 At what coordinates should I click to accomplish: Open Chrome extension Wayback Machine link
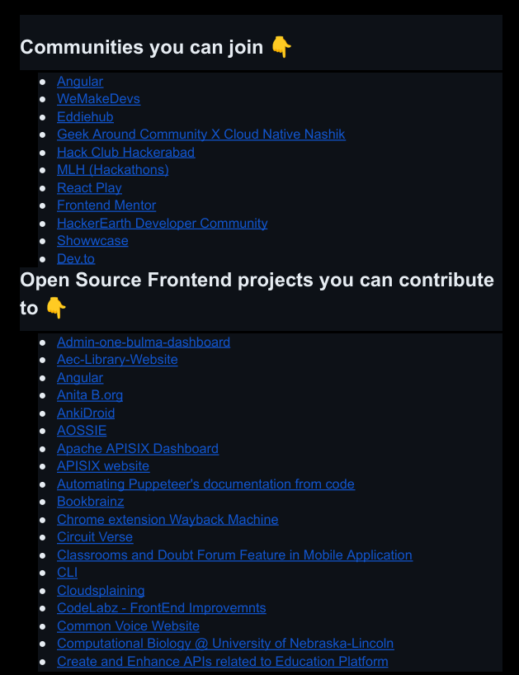coord(167,520)
